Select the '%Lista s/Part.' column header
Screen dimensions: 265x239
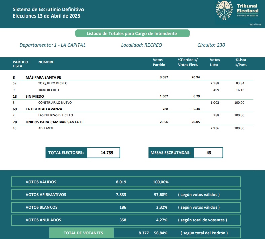(241, 62)
